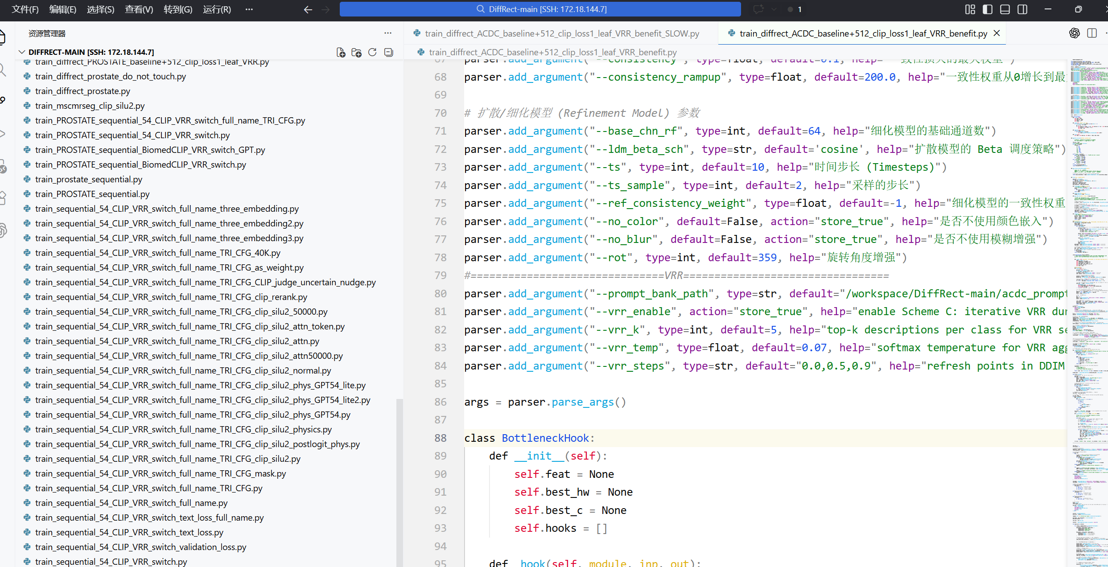Restore down the VS Code window
The width and height of the screenshot is (1108, 567).
point(1078,9)
